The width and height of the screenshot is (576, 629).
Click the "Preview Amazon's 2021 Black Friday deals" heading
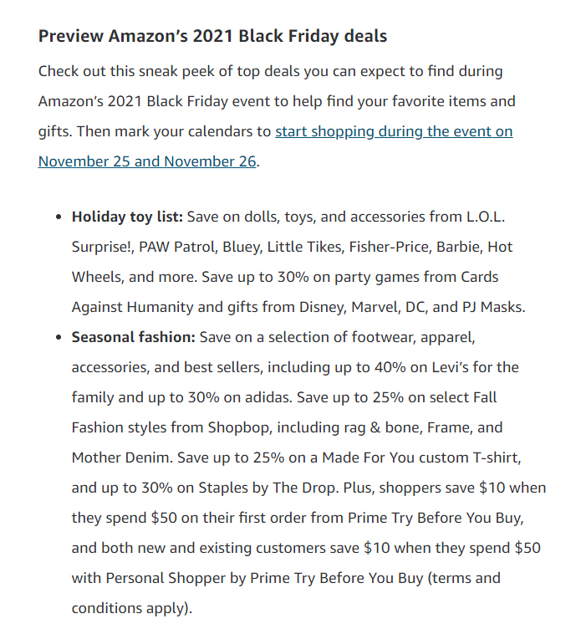click(213, 37)
